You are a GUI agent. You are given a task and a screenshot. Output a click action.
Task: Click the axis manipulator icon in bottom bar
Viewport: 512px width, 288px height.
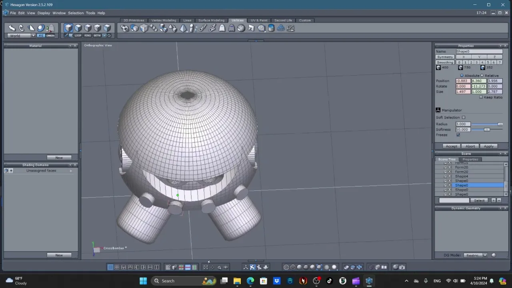coord(246,267)
